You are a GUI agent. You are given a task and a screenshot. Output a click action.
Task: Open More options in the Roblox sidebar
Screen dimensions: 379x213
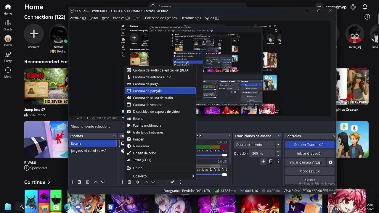[8, 73]
